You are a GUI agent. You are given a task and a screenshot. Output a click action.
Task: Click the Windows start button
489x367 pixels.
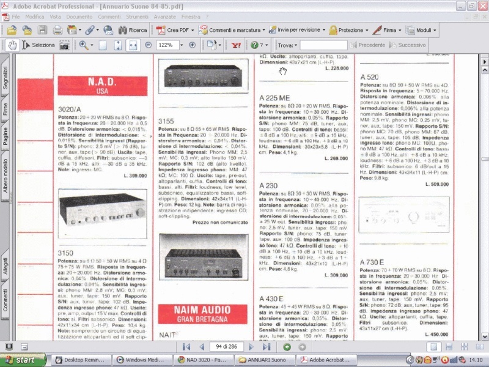click(x=23, y=360)
